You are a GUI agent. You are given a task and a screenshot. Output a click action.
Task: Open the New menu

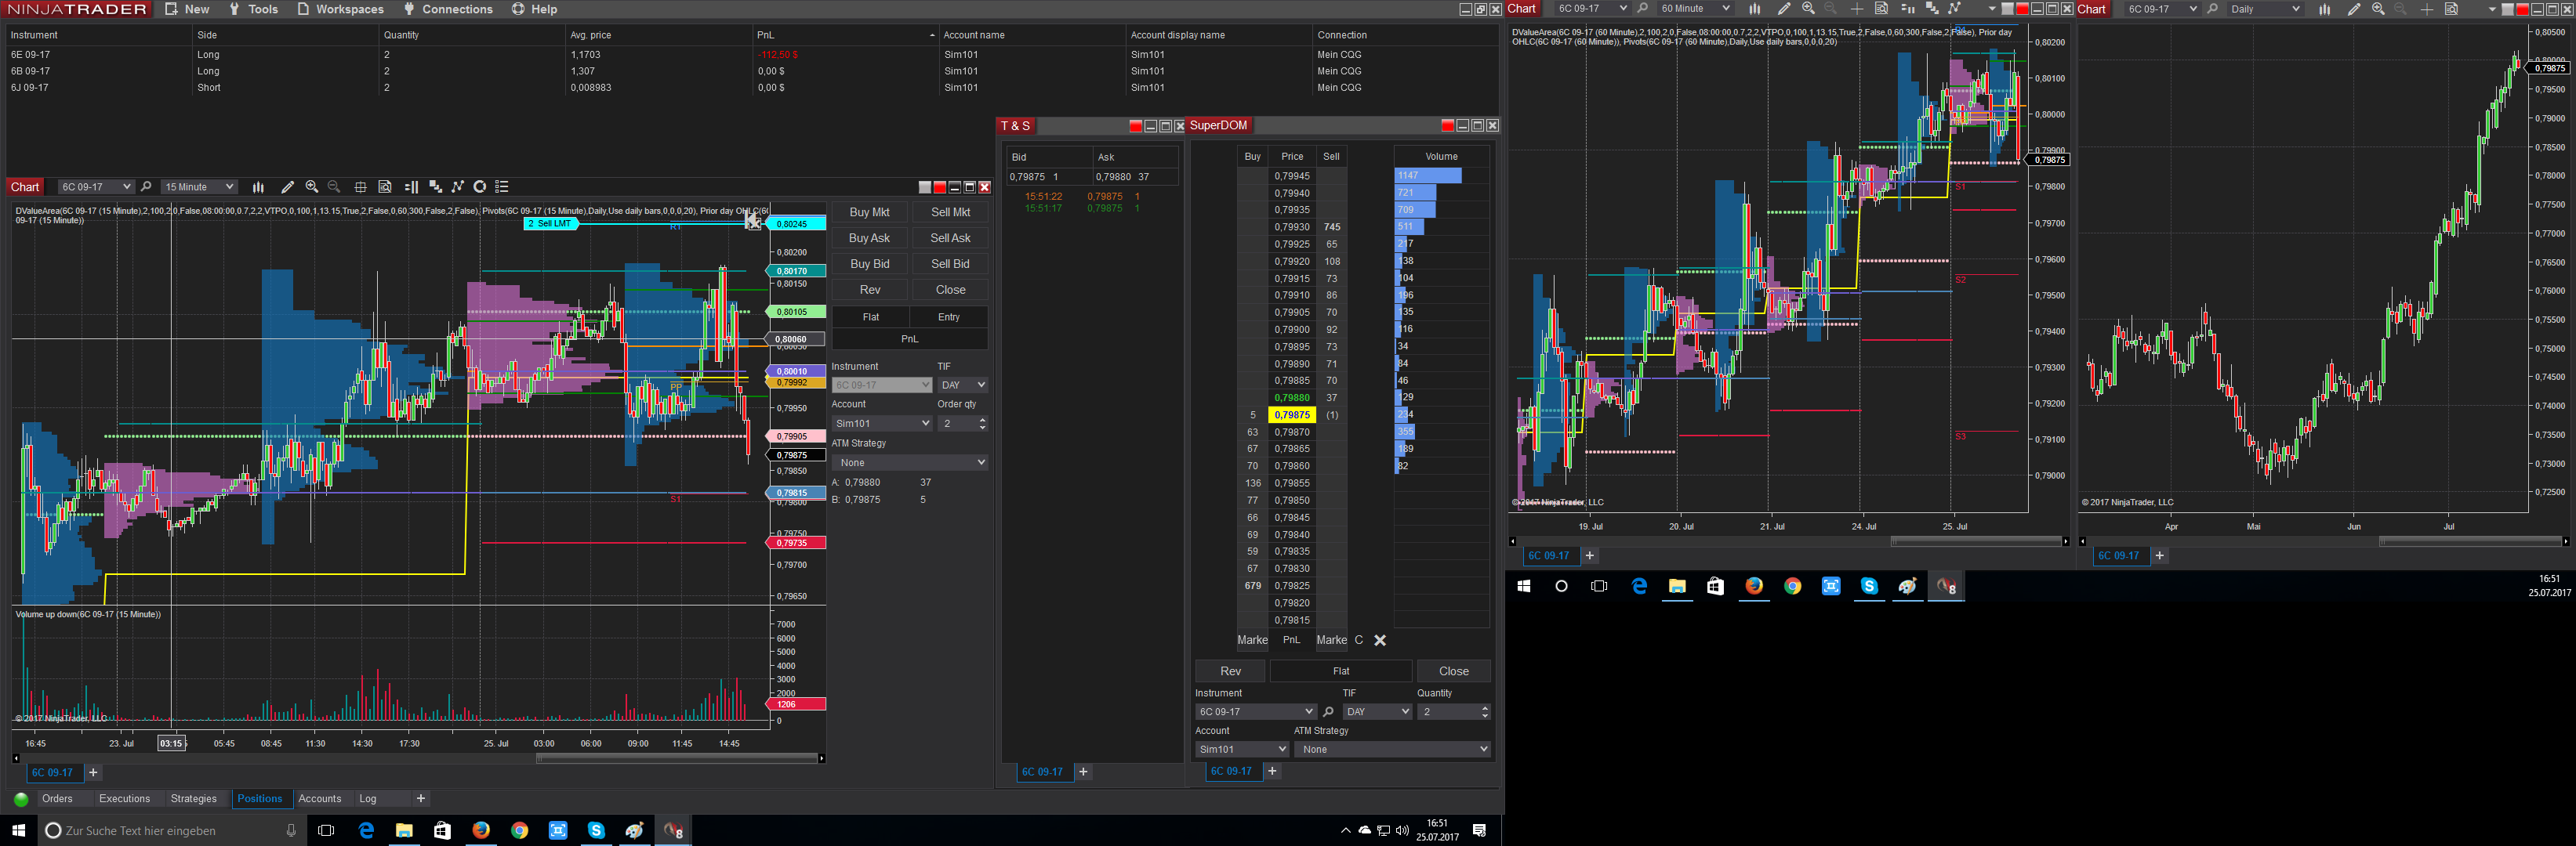click(187, 9)
